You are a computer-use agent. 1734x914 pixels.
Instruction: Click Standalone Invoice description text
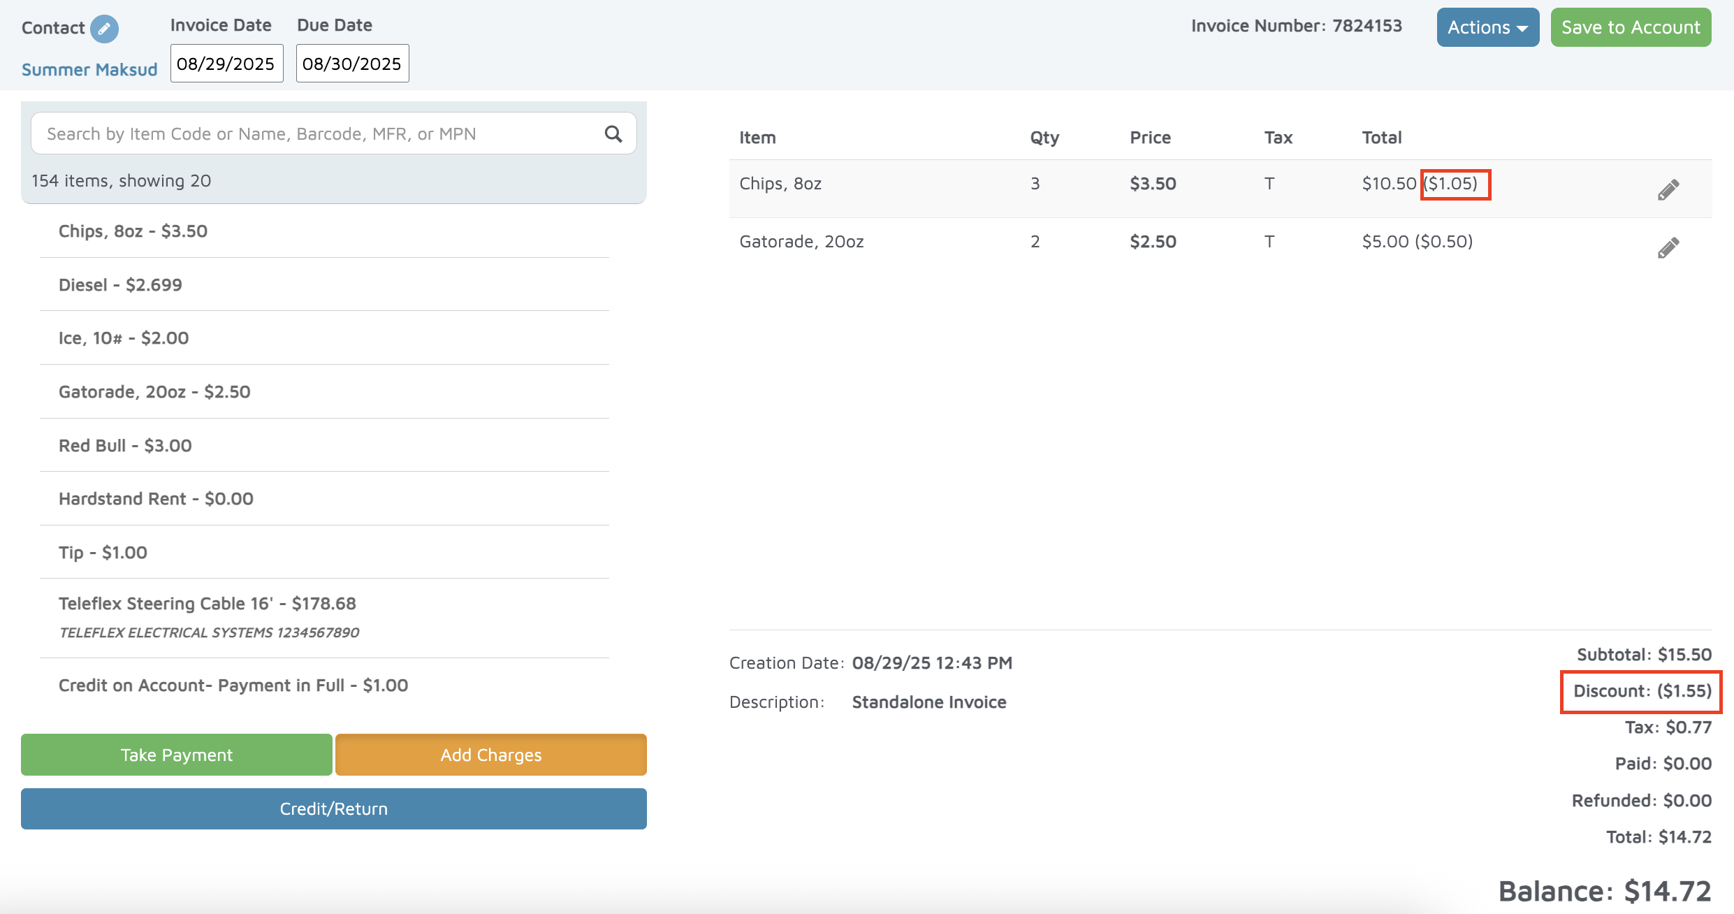(928, 702)
